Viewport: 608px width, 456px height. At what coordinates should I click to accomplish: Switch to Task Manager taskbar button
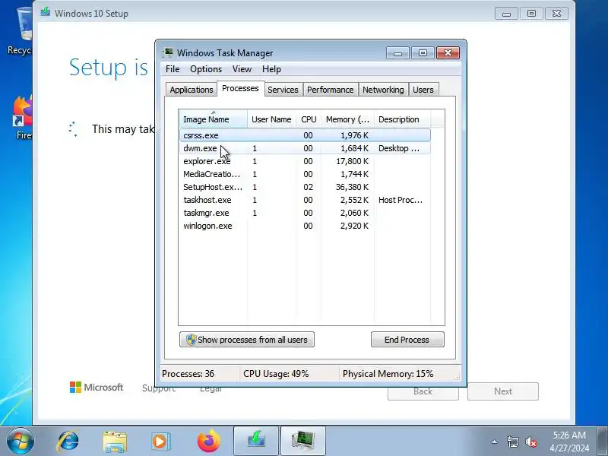(x=302, y=442)
